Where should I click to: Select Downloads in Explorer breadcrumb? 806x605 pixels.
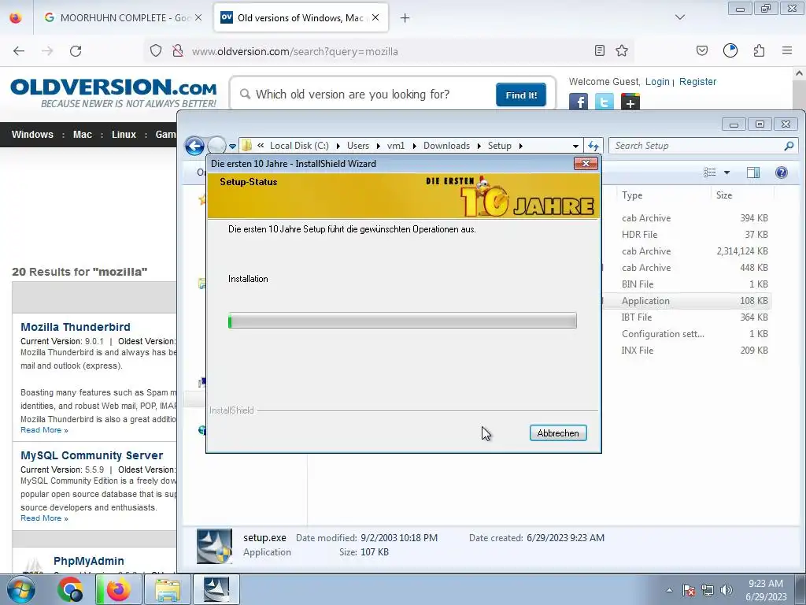[x=447, y=146]
